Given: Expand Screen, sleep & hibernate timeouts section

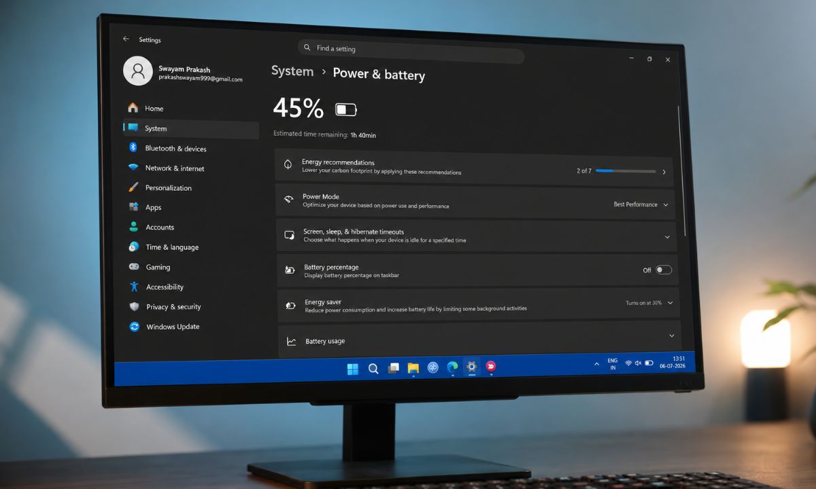Looking at the screenshot, I should (x=667, y=237).
